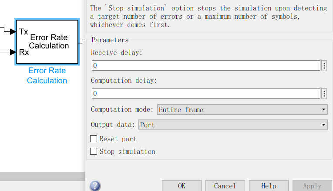This screenshot has width=333, height=191.
Task: Click the Tx input port arrow
Action: click(12, 31)
